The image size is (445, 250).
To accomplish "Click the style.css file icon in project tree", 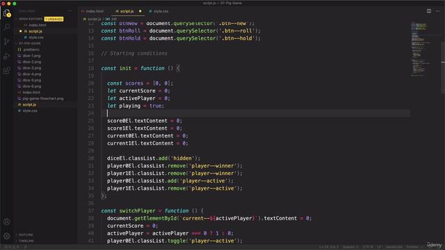I will tap(19, 110).
